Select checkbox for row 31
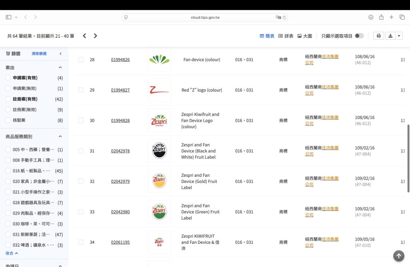The width and height of the screenshot is (410, 267). point(81,151)
